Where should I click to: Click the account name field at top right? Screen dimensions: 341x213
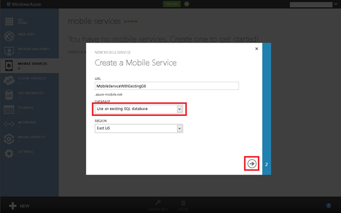click(311, 4)
